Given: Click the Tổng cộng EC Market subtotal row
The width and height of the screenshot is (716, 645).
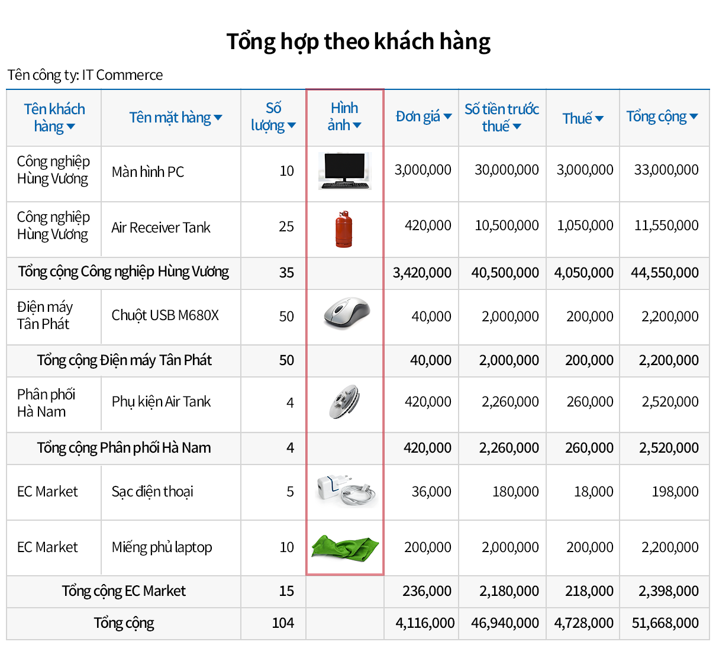Looking at the screenshot, I should (x=124, y=591).
